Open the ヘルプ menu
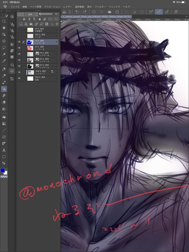The width and height of the screenshot is (189, 252). coord(126,7)
